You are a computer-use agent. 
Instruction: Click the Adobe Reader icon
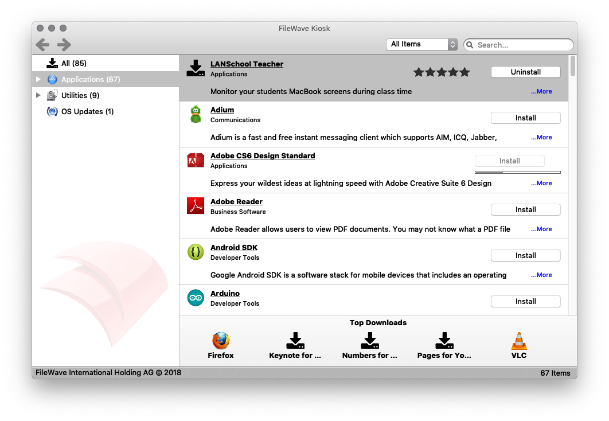coord(196,206)
